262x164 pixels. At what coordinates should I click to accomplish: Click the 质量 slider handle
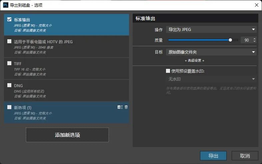(230, 40)
